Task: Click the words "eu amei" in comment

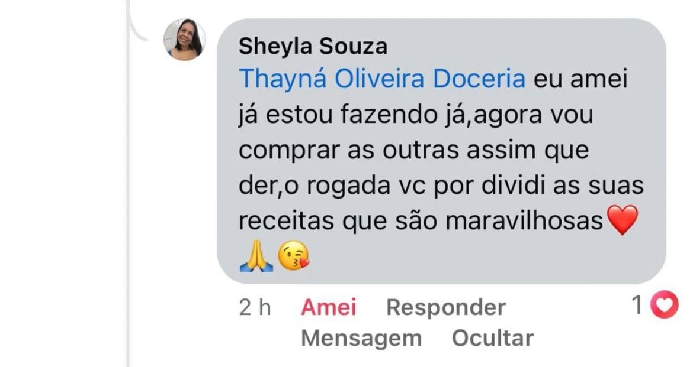Action: (x=580, y=79)
